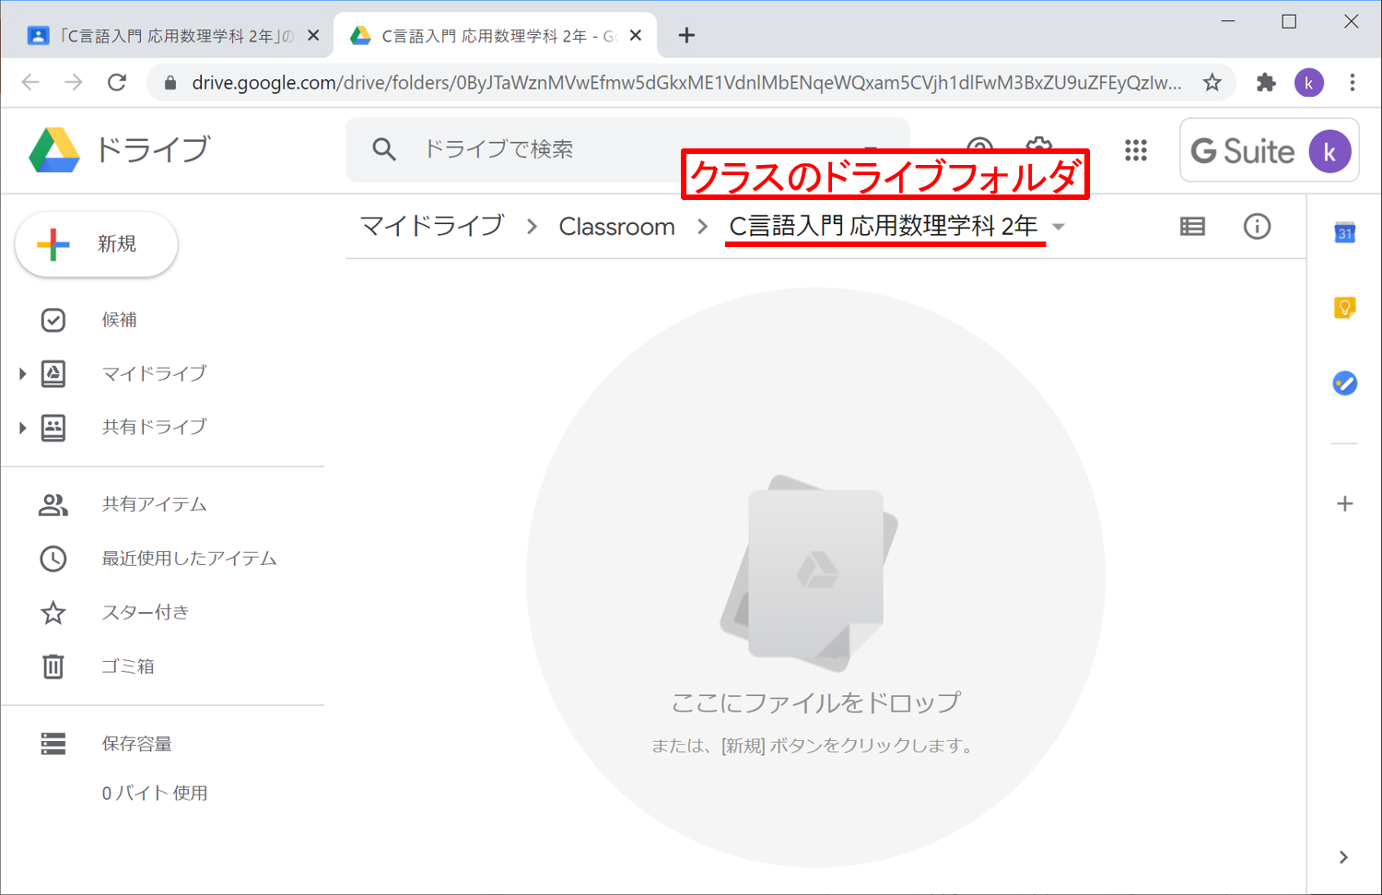Switch to list layout view
Screen dimensions: 1382x895
pyautogui.click(x=1192, y=227)
